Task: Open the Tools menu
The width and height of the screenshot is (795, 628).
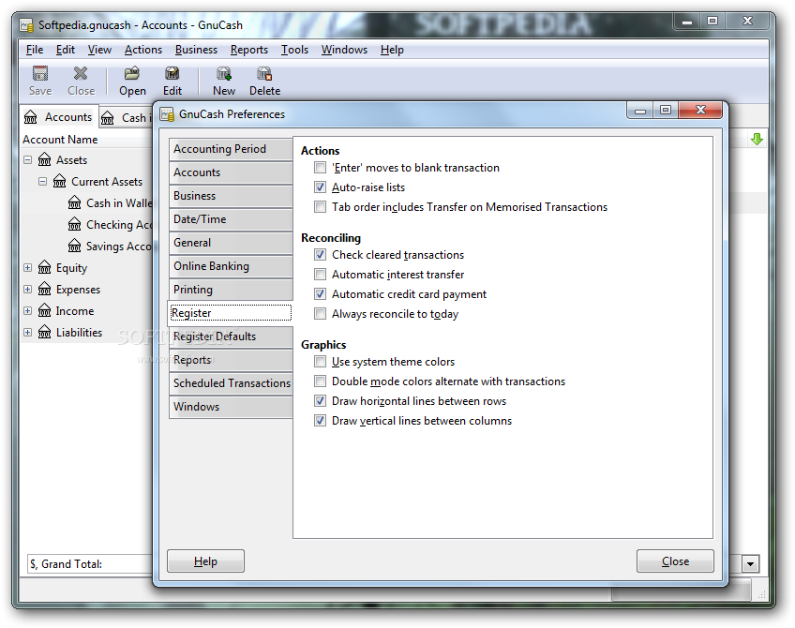Action: 295,50
